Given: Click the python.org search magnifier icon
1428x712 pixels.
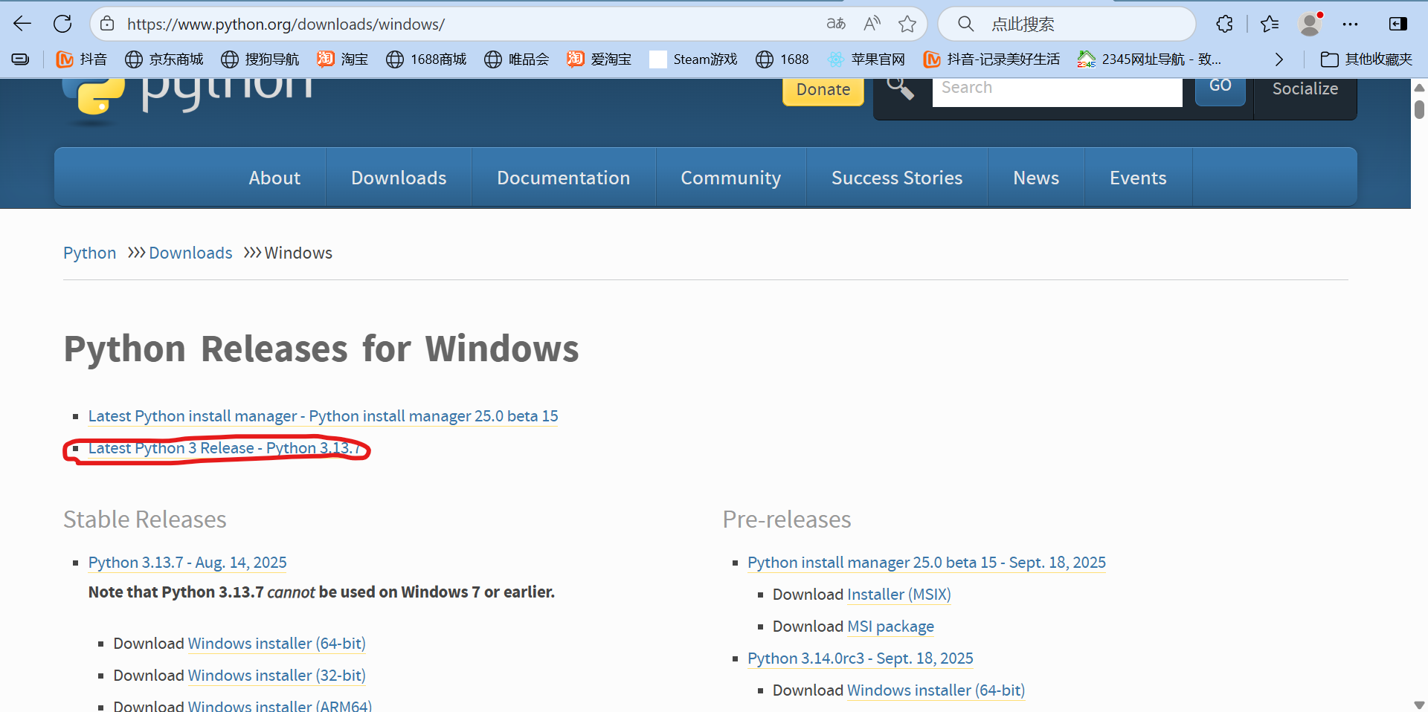Looking at the screenshot, I should (x=901, y=88).
